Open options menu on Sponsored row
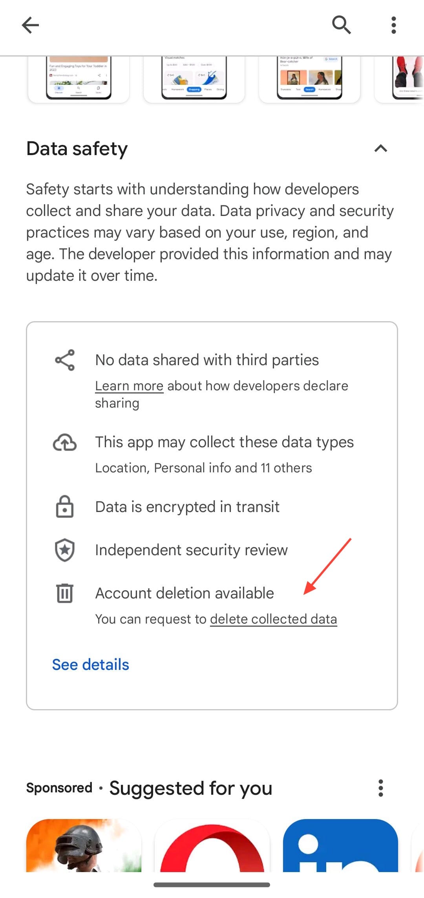Screen dimensions: 424x898 click(380, 788)
